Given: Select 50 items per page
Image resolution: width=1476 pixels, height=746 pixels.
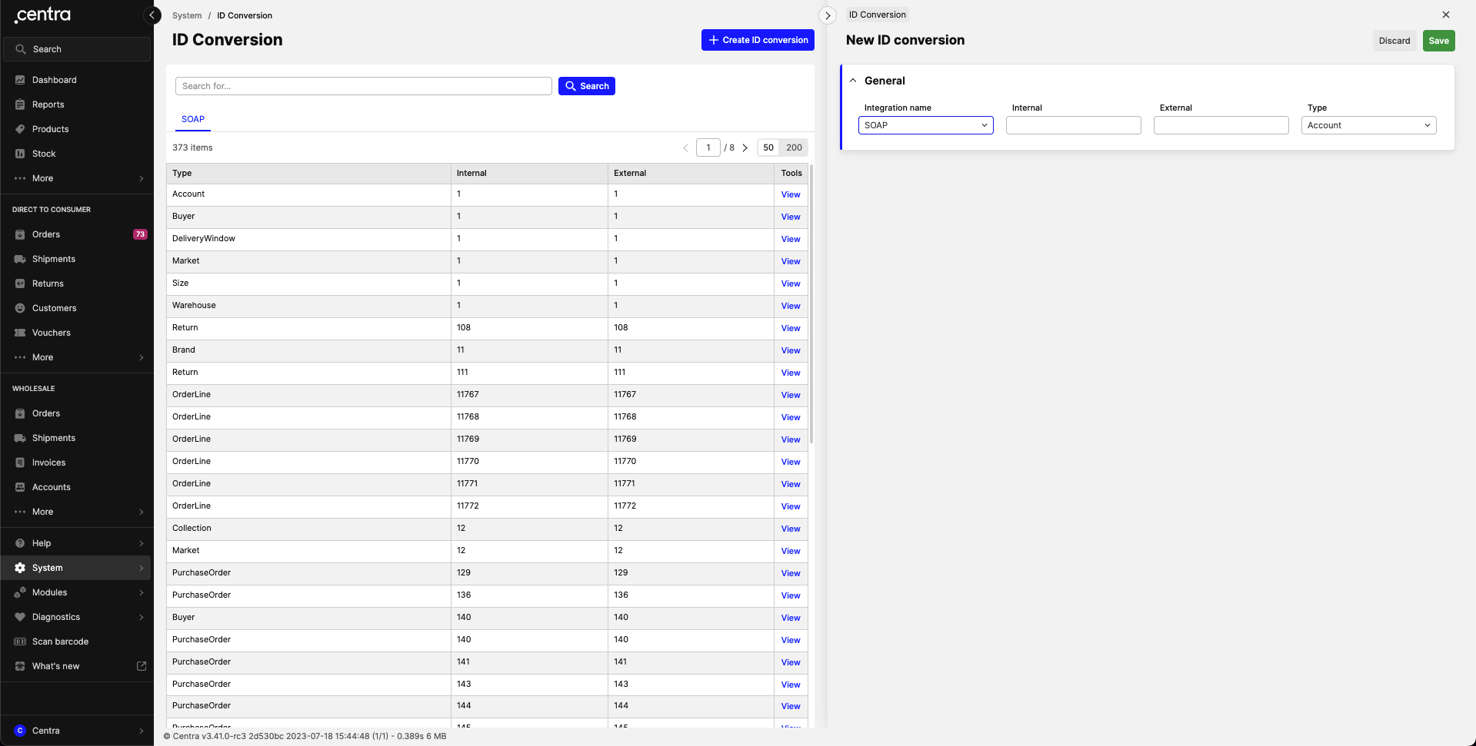Looking at the screenshot, I should (x=768, y=148).
